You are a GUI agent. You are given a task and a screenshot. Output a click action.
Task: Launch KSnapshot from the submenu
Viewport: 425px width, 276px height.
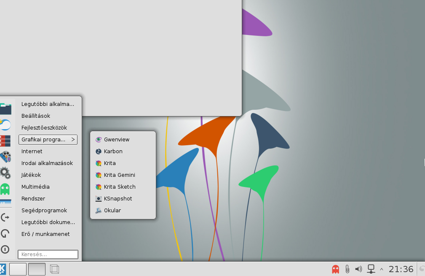(123, 199)
